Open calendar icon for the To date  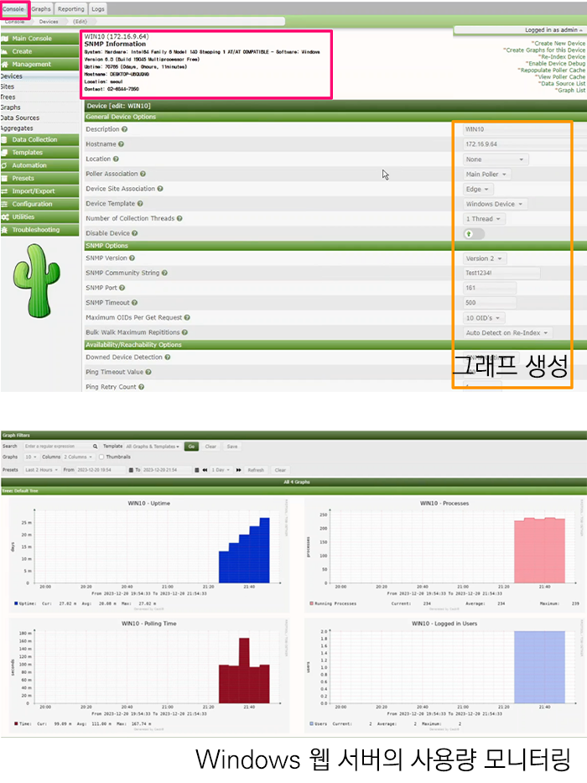click(x=197, y=470)
